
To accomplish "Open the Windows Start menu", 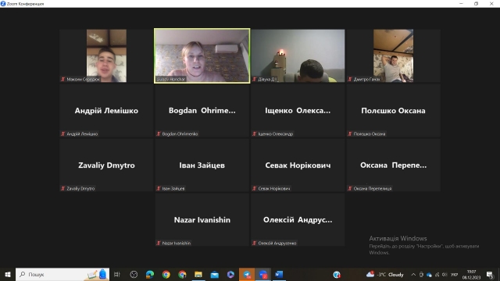I will click(x=8, y=274).
